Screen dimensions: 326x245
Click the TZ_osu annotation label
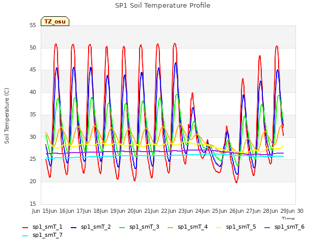55,21
